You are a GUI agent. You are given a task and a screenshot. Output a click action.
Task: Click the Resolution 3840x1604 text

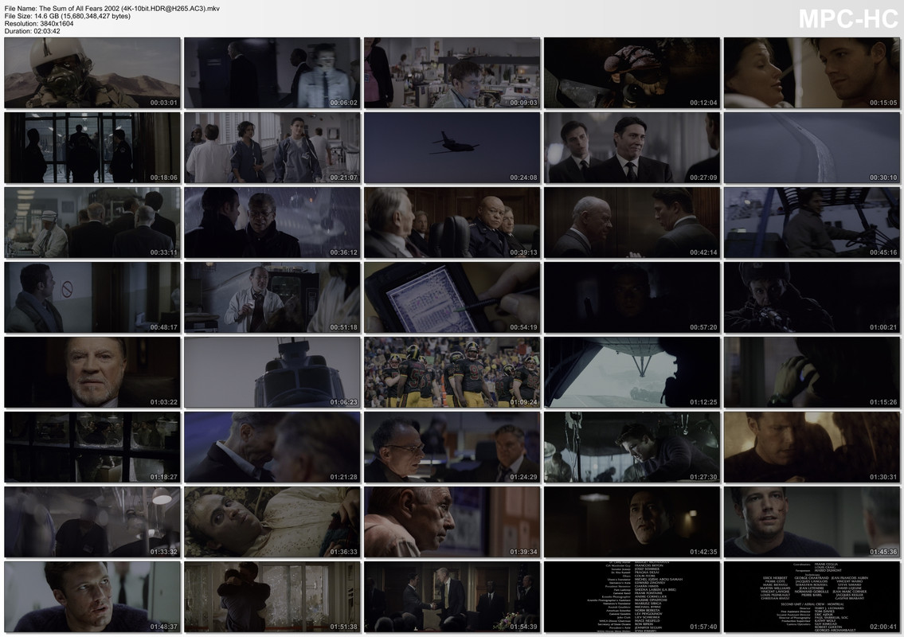click(x=38, y=24)
